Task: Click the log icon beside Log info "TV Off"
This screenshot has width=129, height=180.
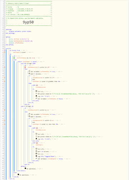Action: (x=36, y=139)
